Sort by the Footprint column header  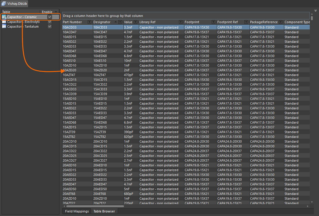(192, 22)
